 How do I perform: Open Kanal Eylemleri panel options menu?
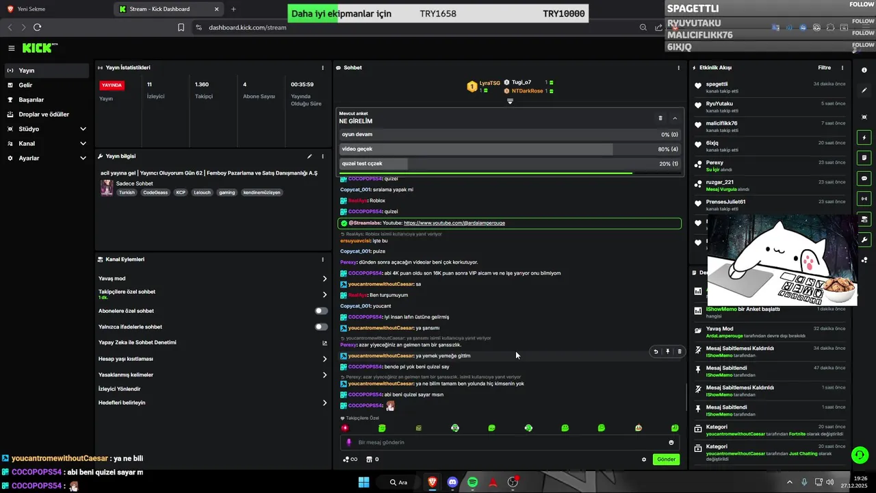pos(323,260)
